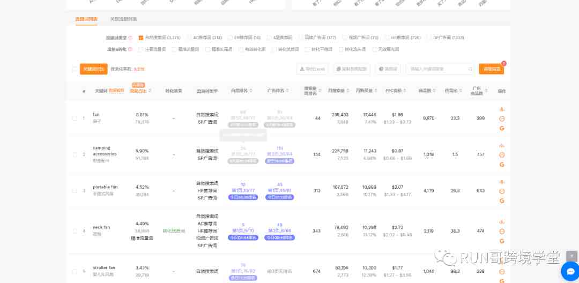
Task: Focus the keyword search input field
Action: click(x=437, y=69)
